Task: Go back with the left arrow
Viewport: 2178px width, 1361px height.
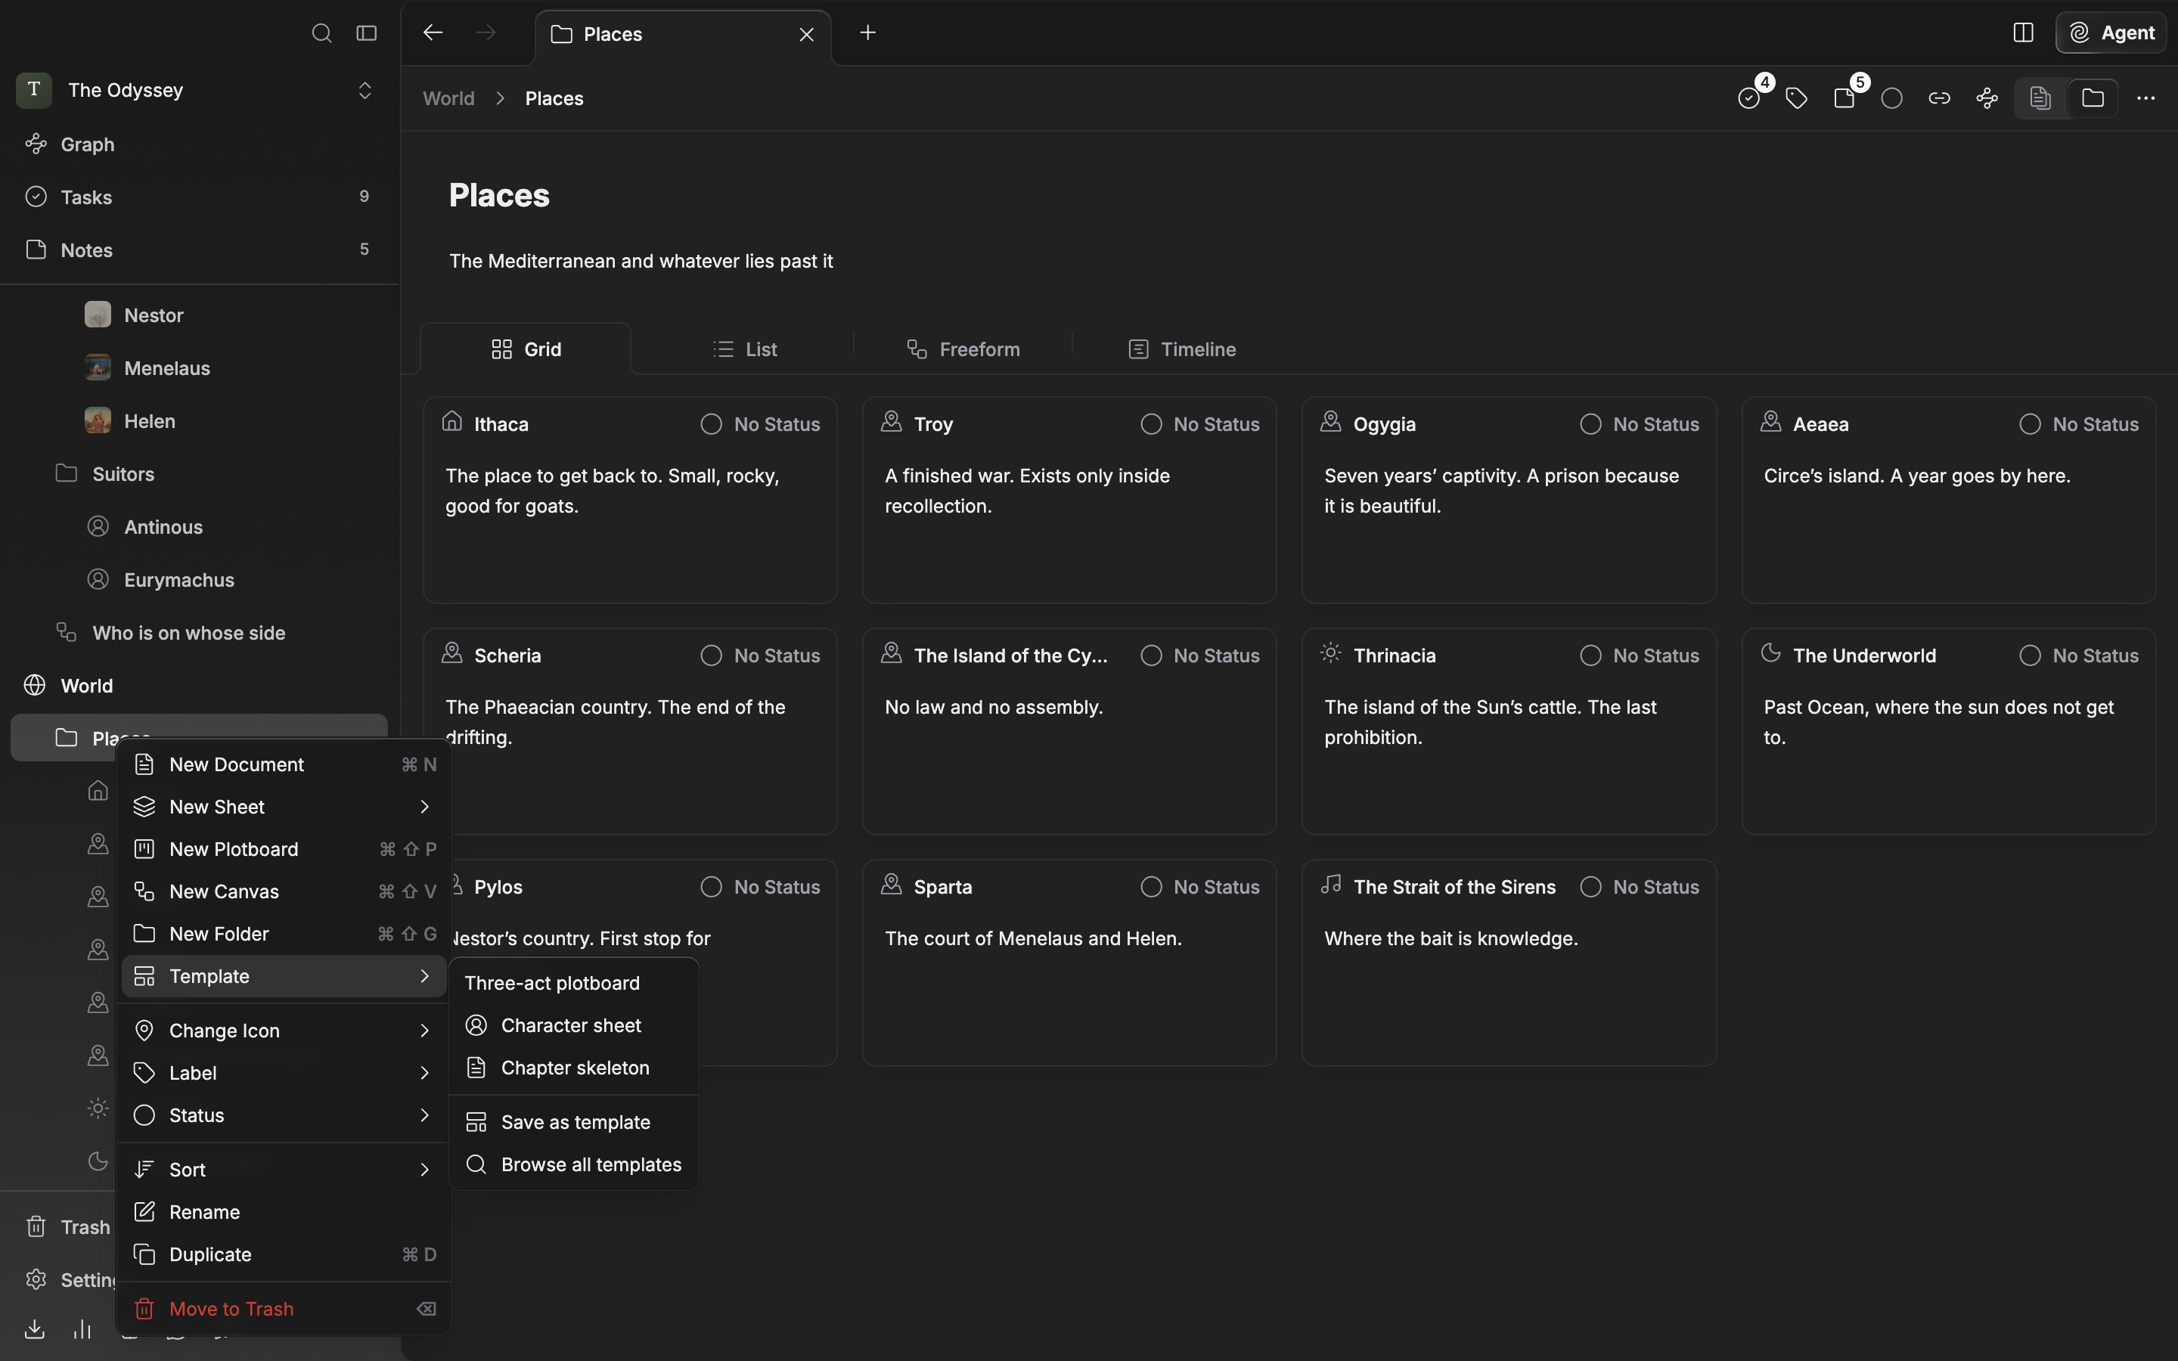Action: 433,33
